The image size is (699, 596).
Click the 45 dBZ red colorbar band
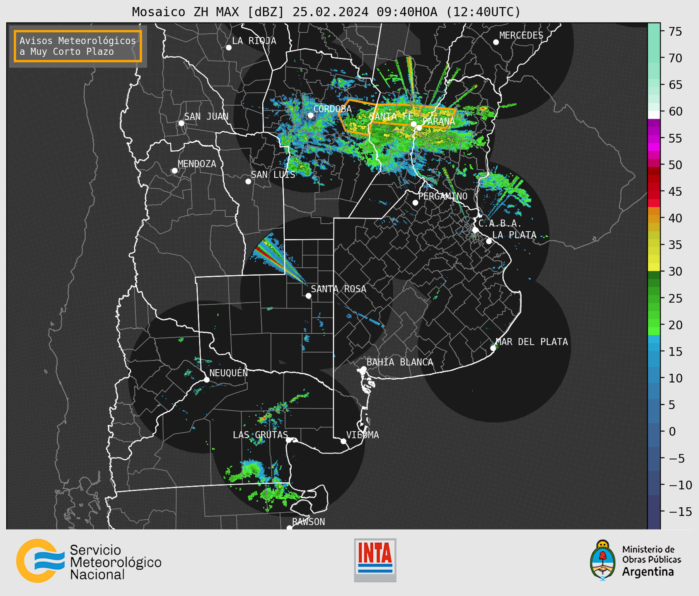pyautogui.click(x=654, y=191)
